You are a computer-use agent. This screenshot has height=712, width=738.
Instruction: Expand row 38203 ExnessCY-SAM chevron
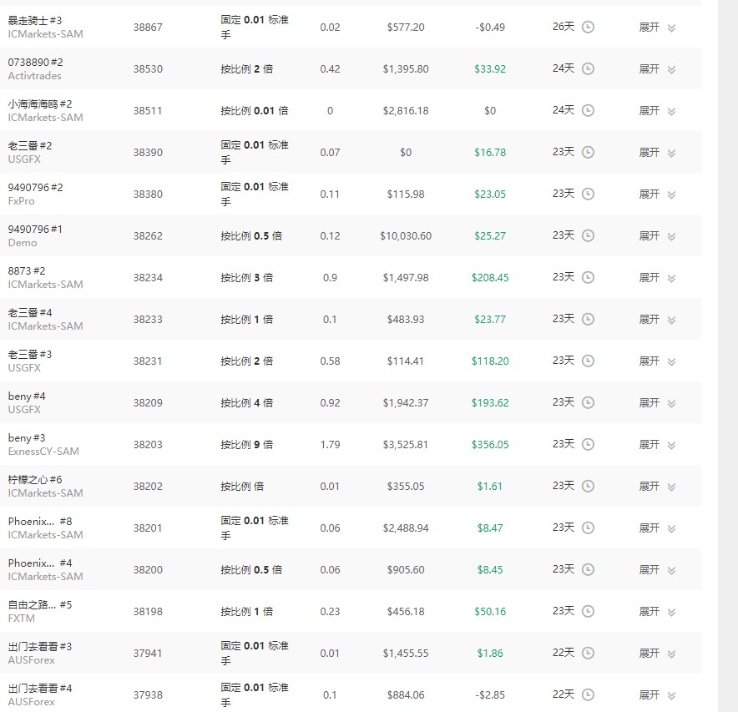[672, 445]
